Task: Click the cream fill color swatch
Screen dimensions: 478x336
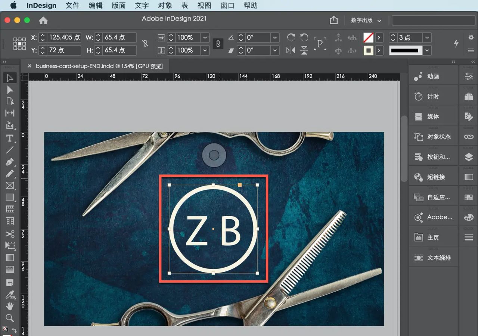Action: click(x=368, y=50)
